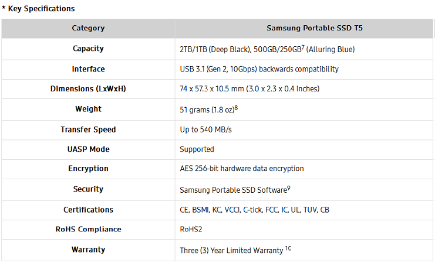The image size is (435, 263).
Task: Click the "Supported" UASP Mode value
Action: 197,149
